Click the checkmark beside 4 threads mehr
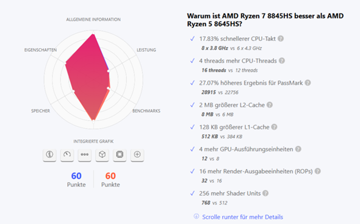 tap(192, 61)
